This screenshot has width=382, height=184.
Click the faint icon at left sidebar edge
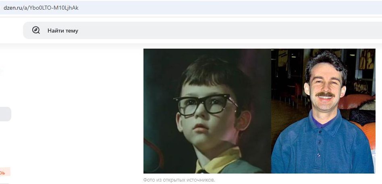[x=1, y=70]
